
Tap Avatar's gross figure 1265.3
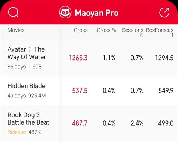tap(78, 58)
